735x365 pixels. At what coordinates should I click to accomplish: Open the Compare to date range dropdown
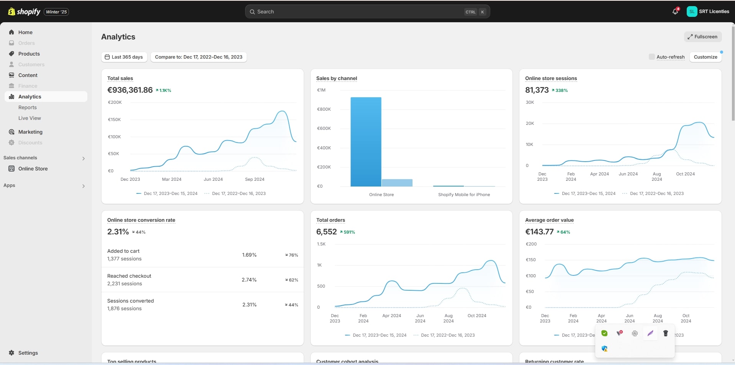[198, 57]
